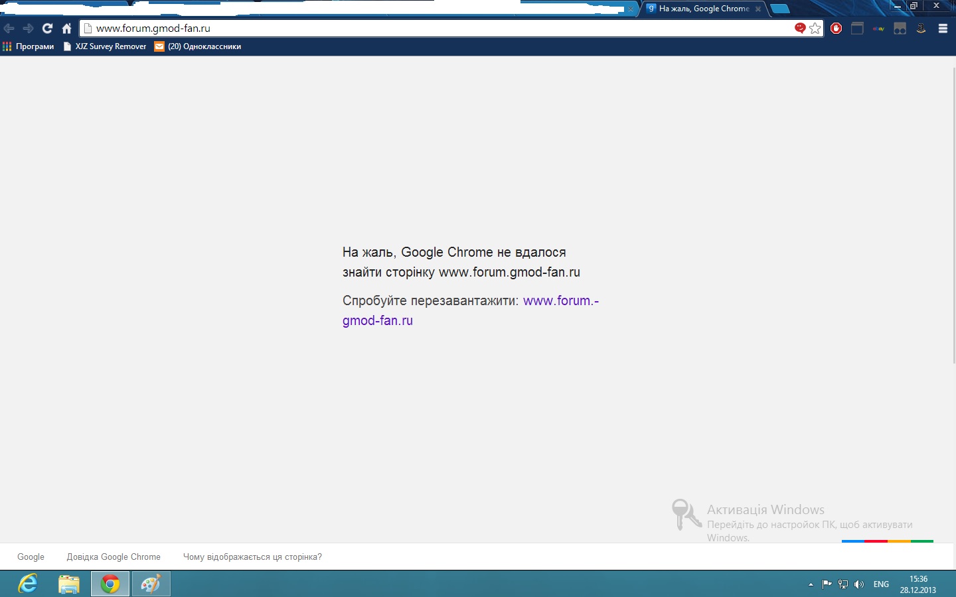Switch input language via ENG indicator

pos(881,584)
